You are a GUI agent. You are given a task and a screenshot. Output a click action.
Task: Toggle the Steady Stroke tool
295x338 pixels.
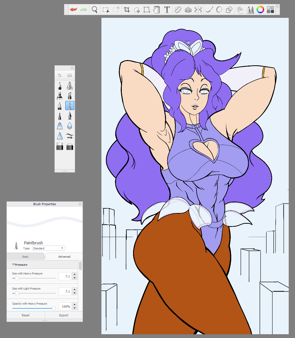click(x=209, y=10)
